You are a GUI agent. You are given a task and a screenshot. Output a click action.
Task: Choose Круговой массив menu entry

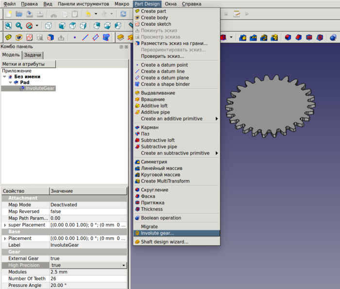[176, 175]
